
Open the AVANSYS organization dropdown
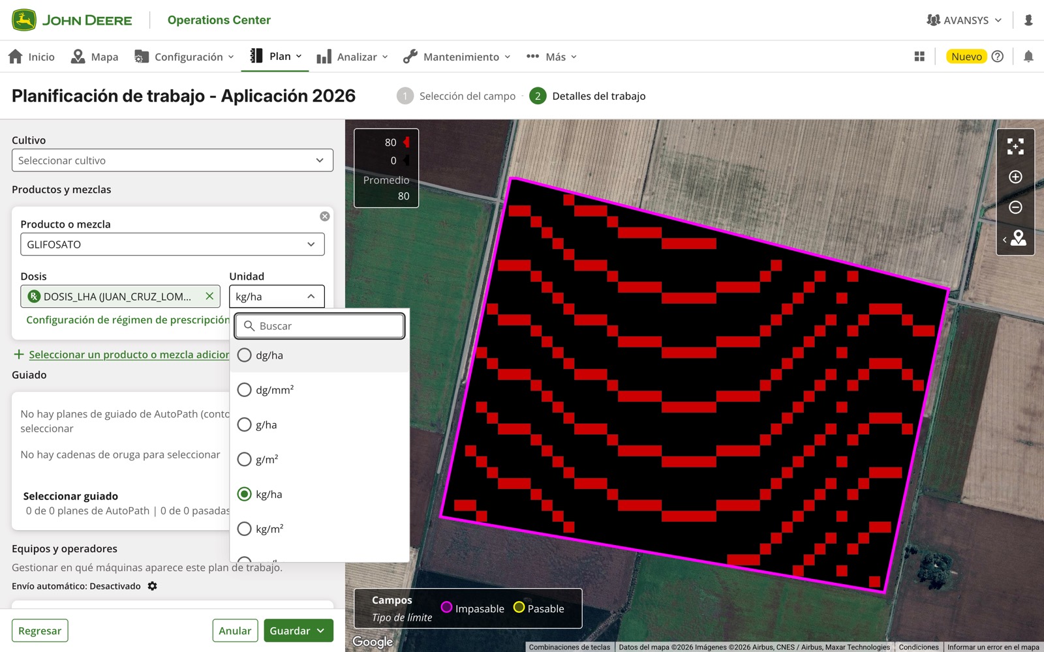(x=964, y=20)
